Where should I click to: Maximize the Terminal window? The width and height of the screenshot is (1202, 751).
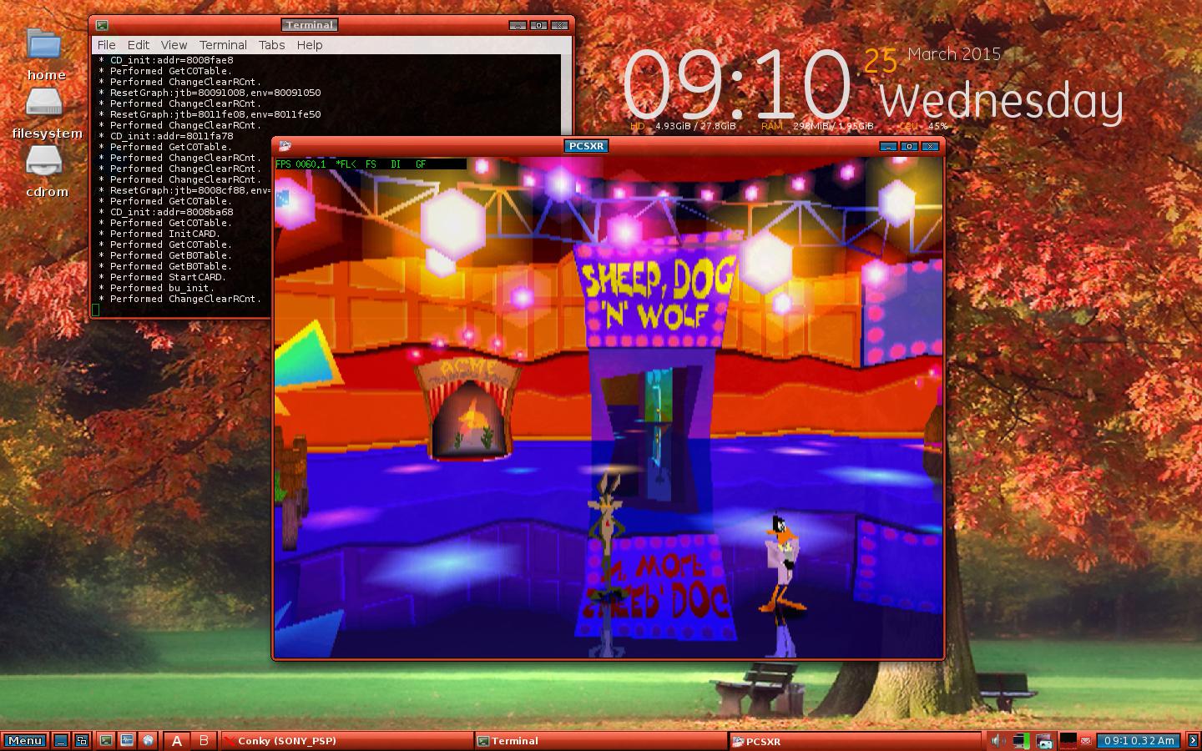tap(538, 25)
